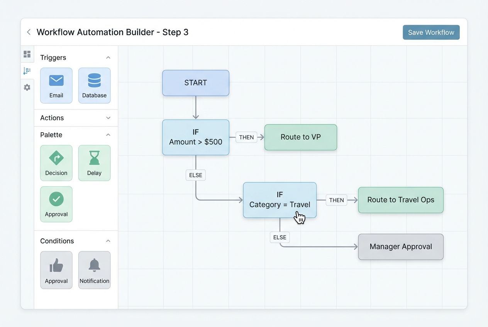Pick the Decision node from the Palette
Image resolution: width=488 pixels, height=327 pixels.
click(x=56, y=163)
